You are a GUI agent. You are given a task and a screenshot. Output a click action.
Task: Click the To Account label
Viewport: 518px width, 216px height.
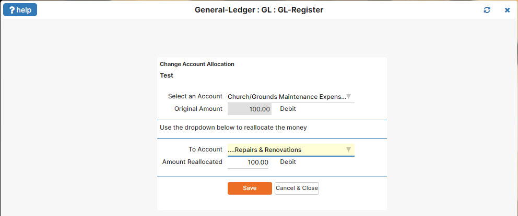(x=205, y=149)
